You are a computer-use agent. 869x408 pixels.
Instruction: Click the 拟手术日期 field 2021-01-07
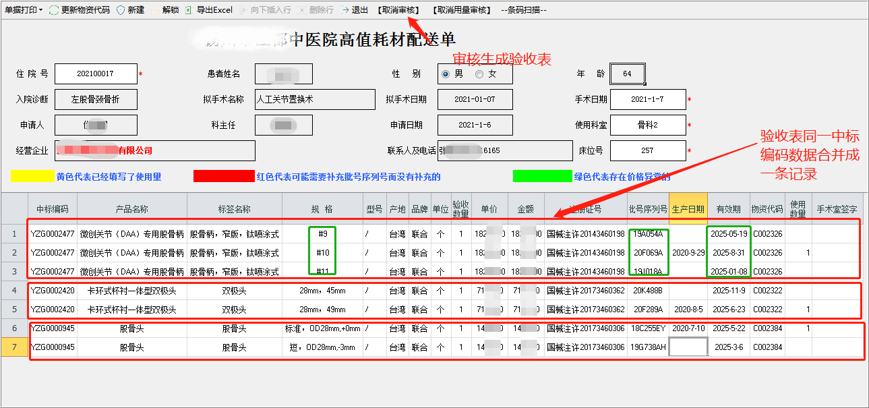pos(475,99)
